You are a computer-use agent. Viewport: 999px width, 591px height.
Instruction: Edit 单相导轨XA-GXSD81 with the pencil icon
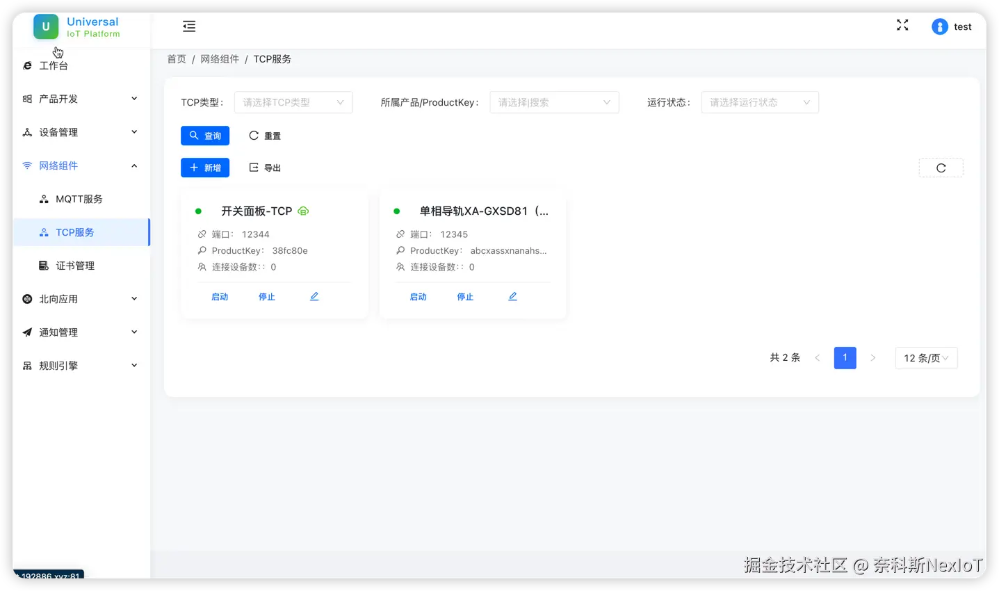pyautogui.click(x=512, y=295)
